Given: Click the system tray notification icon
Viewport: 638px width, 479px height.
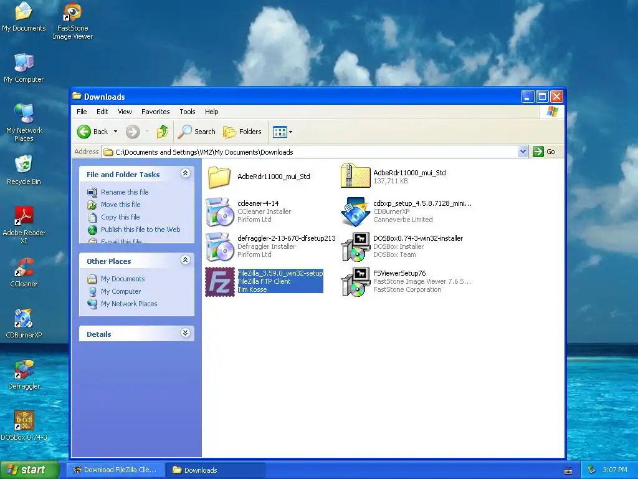Looking at the screenshot, I should click(592, 470).
